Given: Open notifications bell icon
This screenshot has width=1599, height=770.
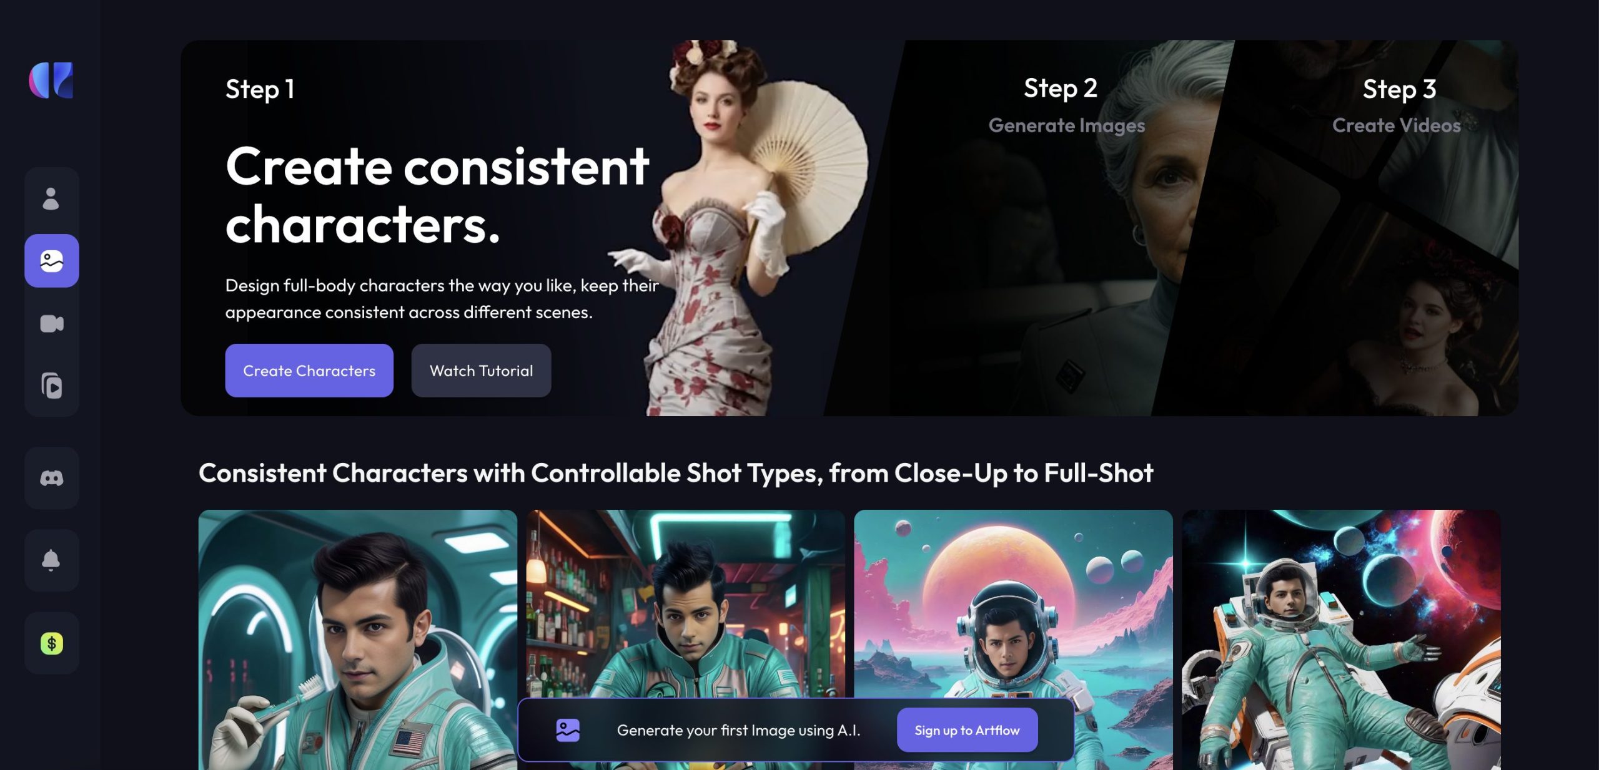Looking at the screenshot, I should pos(52,560).
